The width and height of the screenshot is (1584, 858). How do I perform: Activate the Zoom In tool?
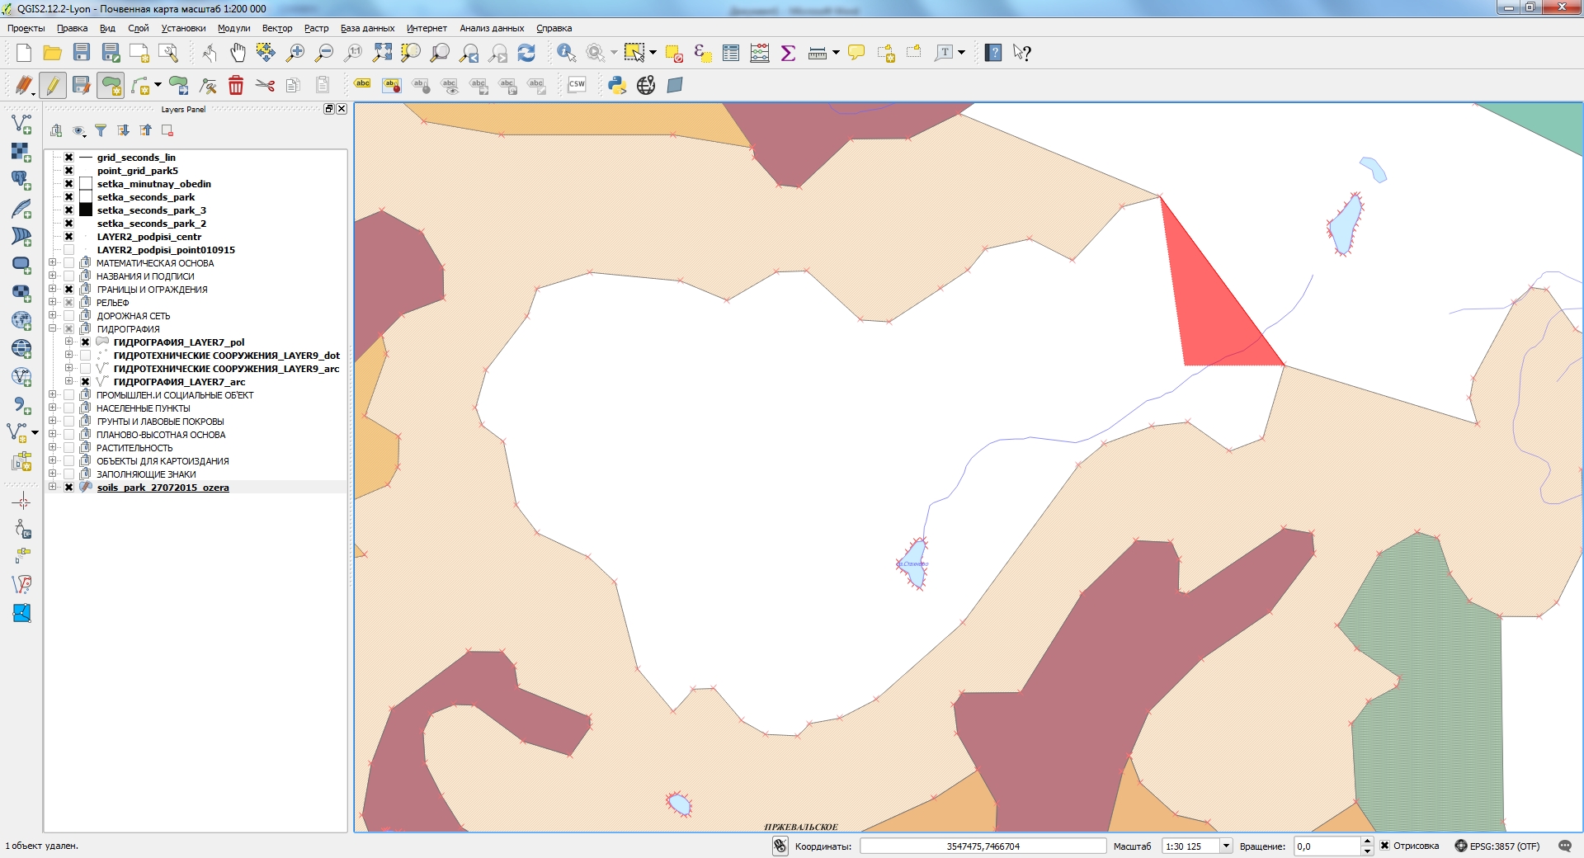[x=295, y=52]
